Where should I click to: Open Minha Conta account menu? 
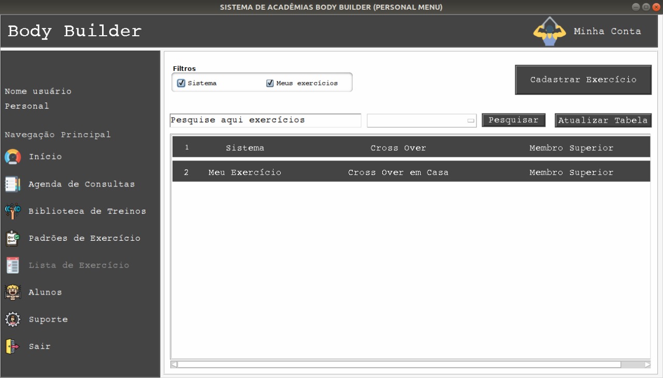point(607,32)
